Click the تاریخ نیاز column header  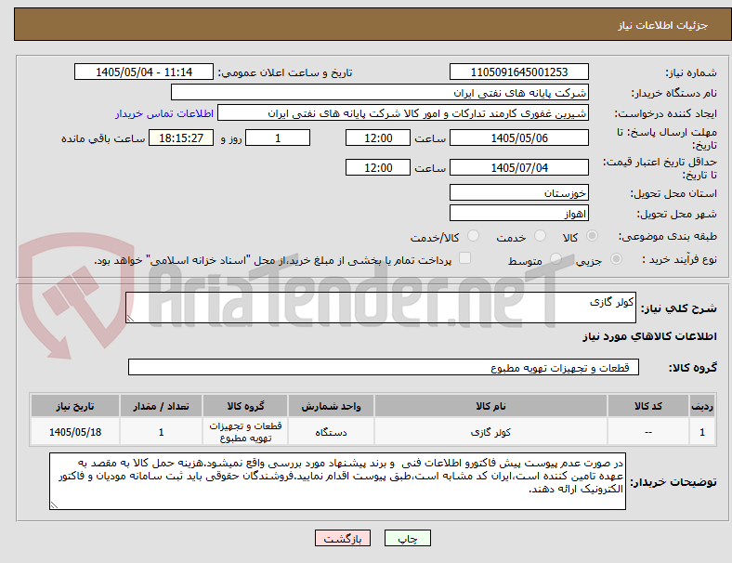pyautogui.click(x=75, y=406)
